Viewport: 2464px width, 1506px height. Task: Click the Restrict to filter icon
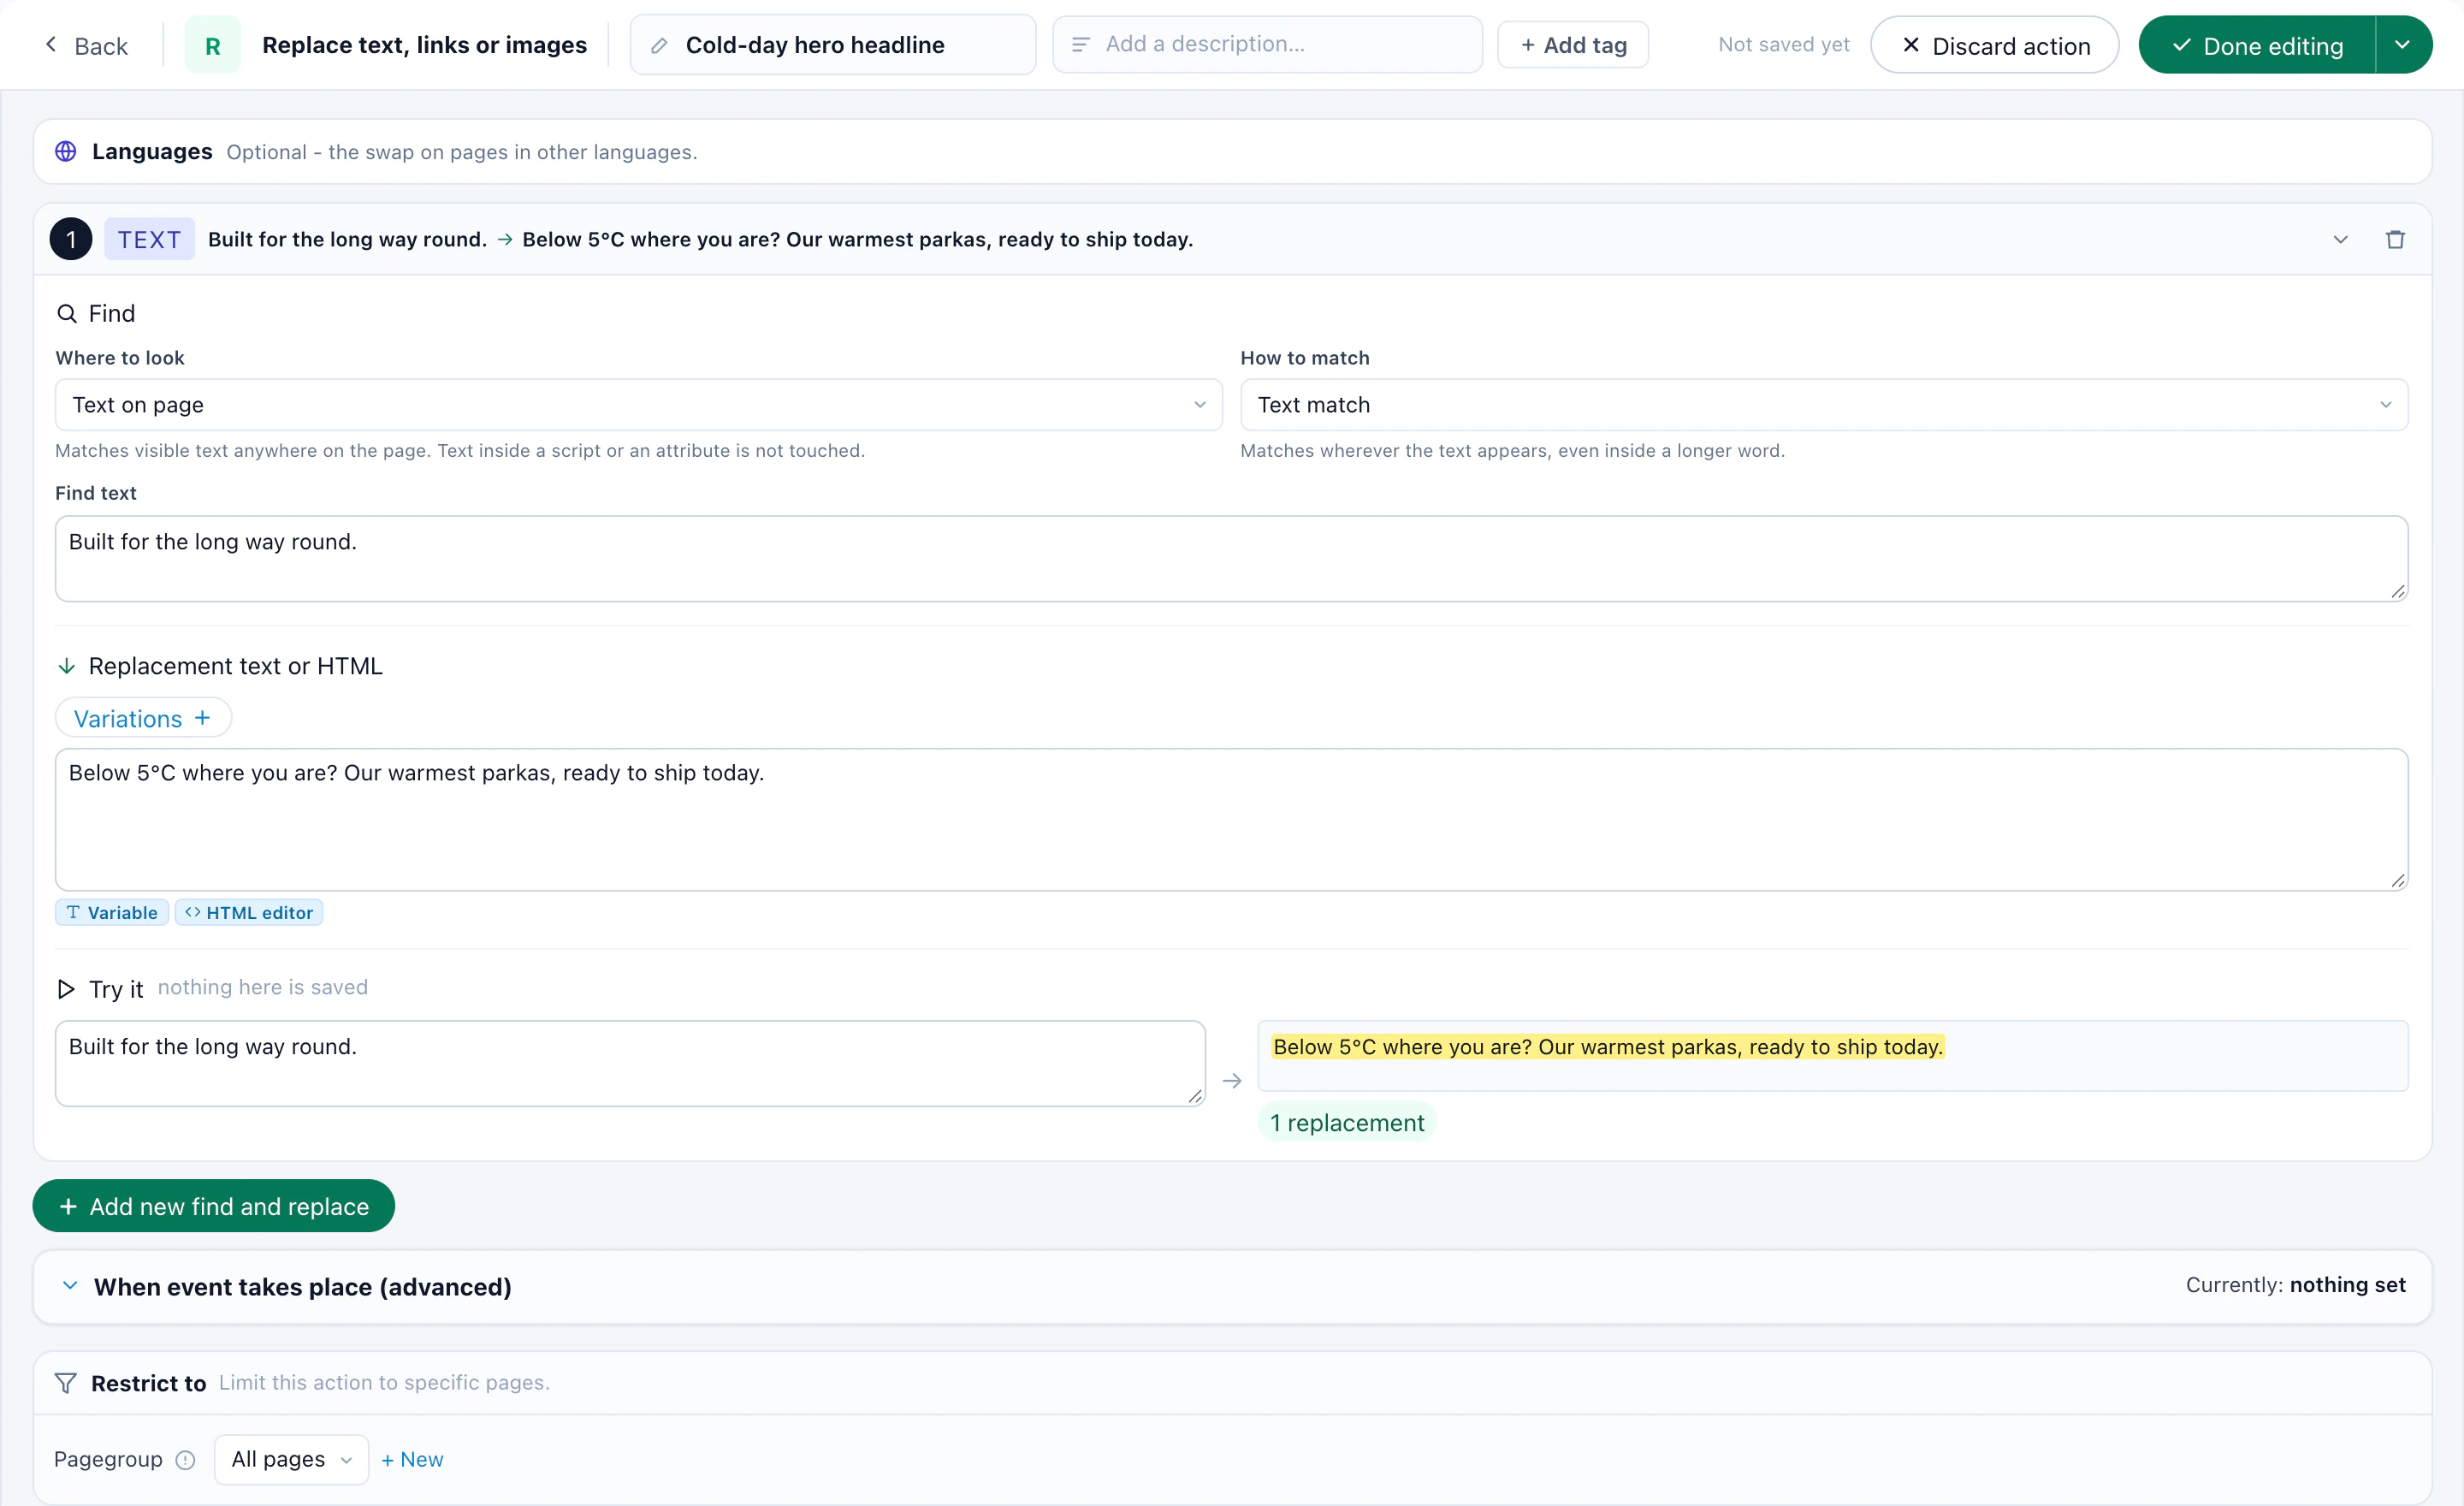point(65,1383)
